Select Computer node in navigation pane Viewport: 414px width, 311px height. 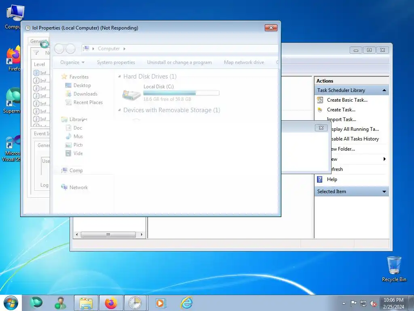point(72,170)
